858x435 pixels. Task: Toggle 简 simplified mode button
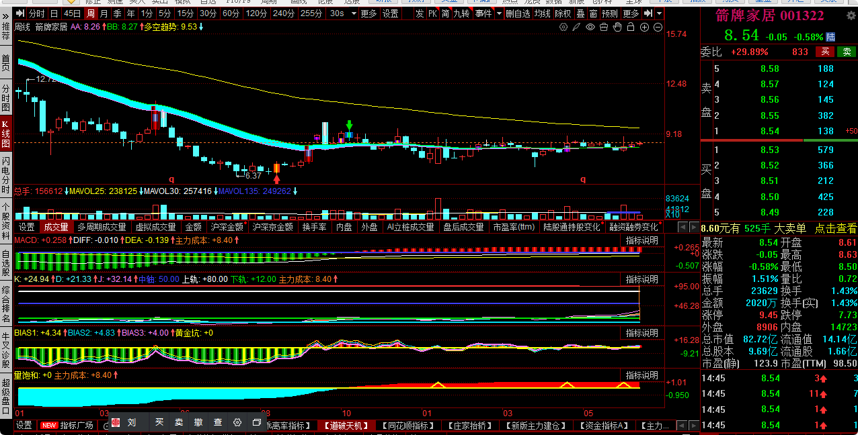pyautogui.click(x=445, y=13)
